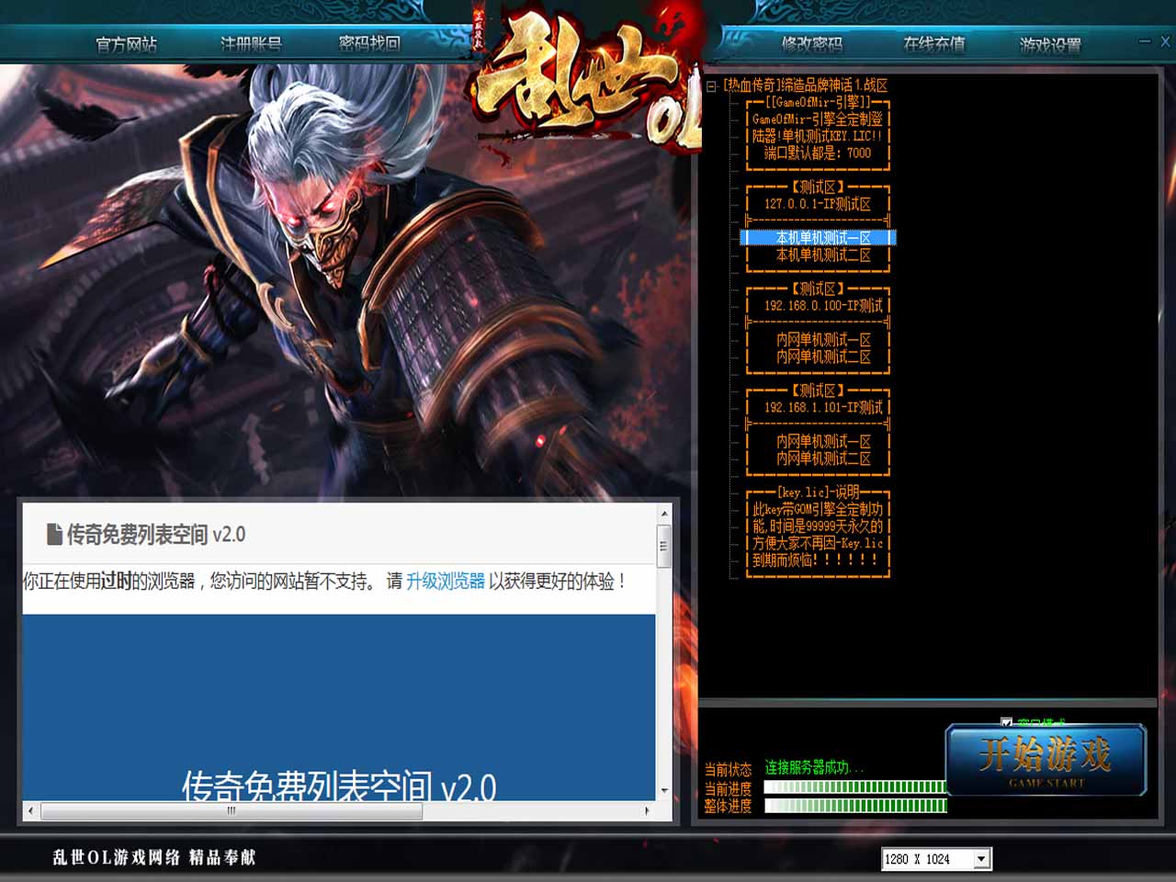Click the document icon beside 传奇免费列表空间 title

click(x=54, y=534)
